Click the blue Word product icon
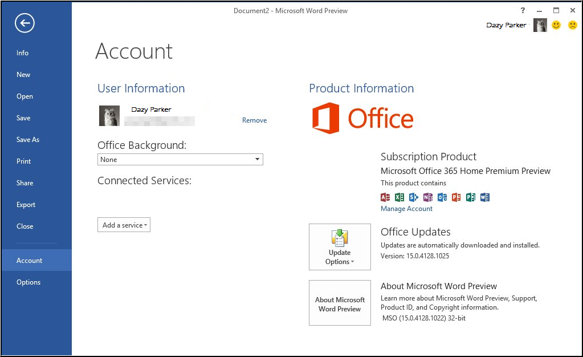 click(x=485, y=197)
